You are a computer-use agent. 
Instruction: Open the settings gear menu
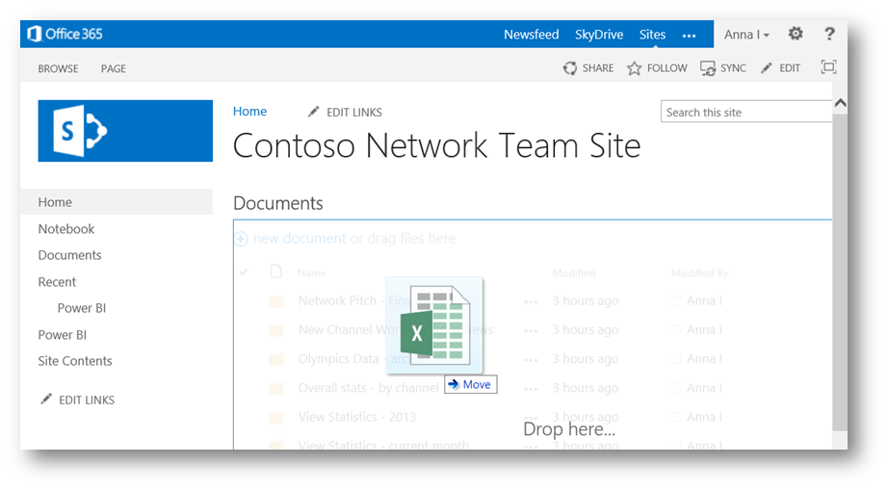pyautogui.click(x=796, y=34)
